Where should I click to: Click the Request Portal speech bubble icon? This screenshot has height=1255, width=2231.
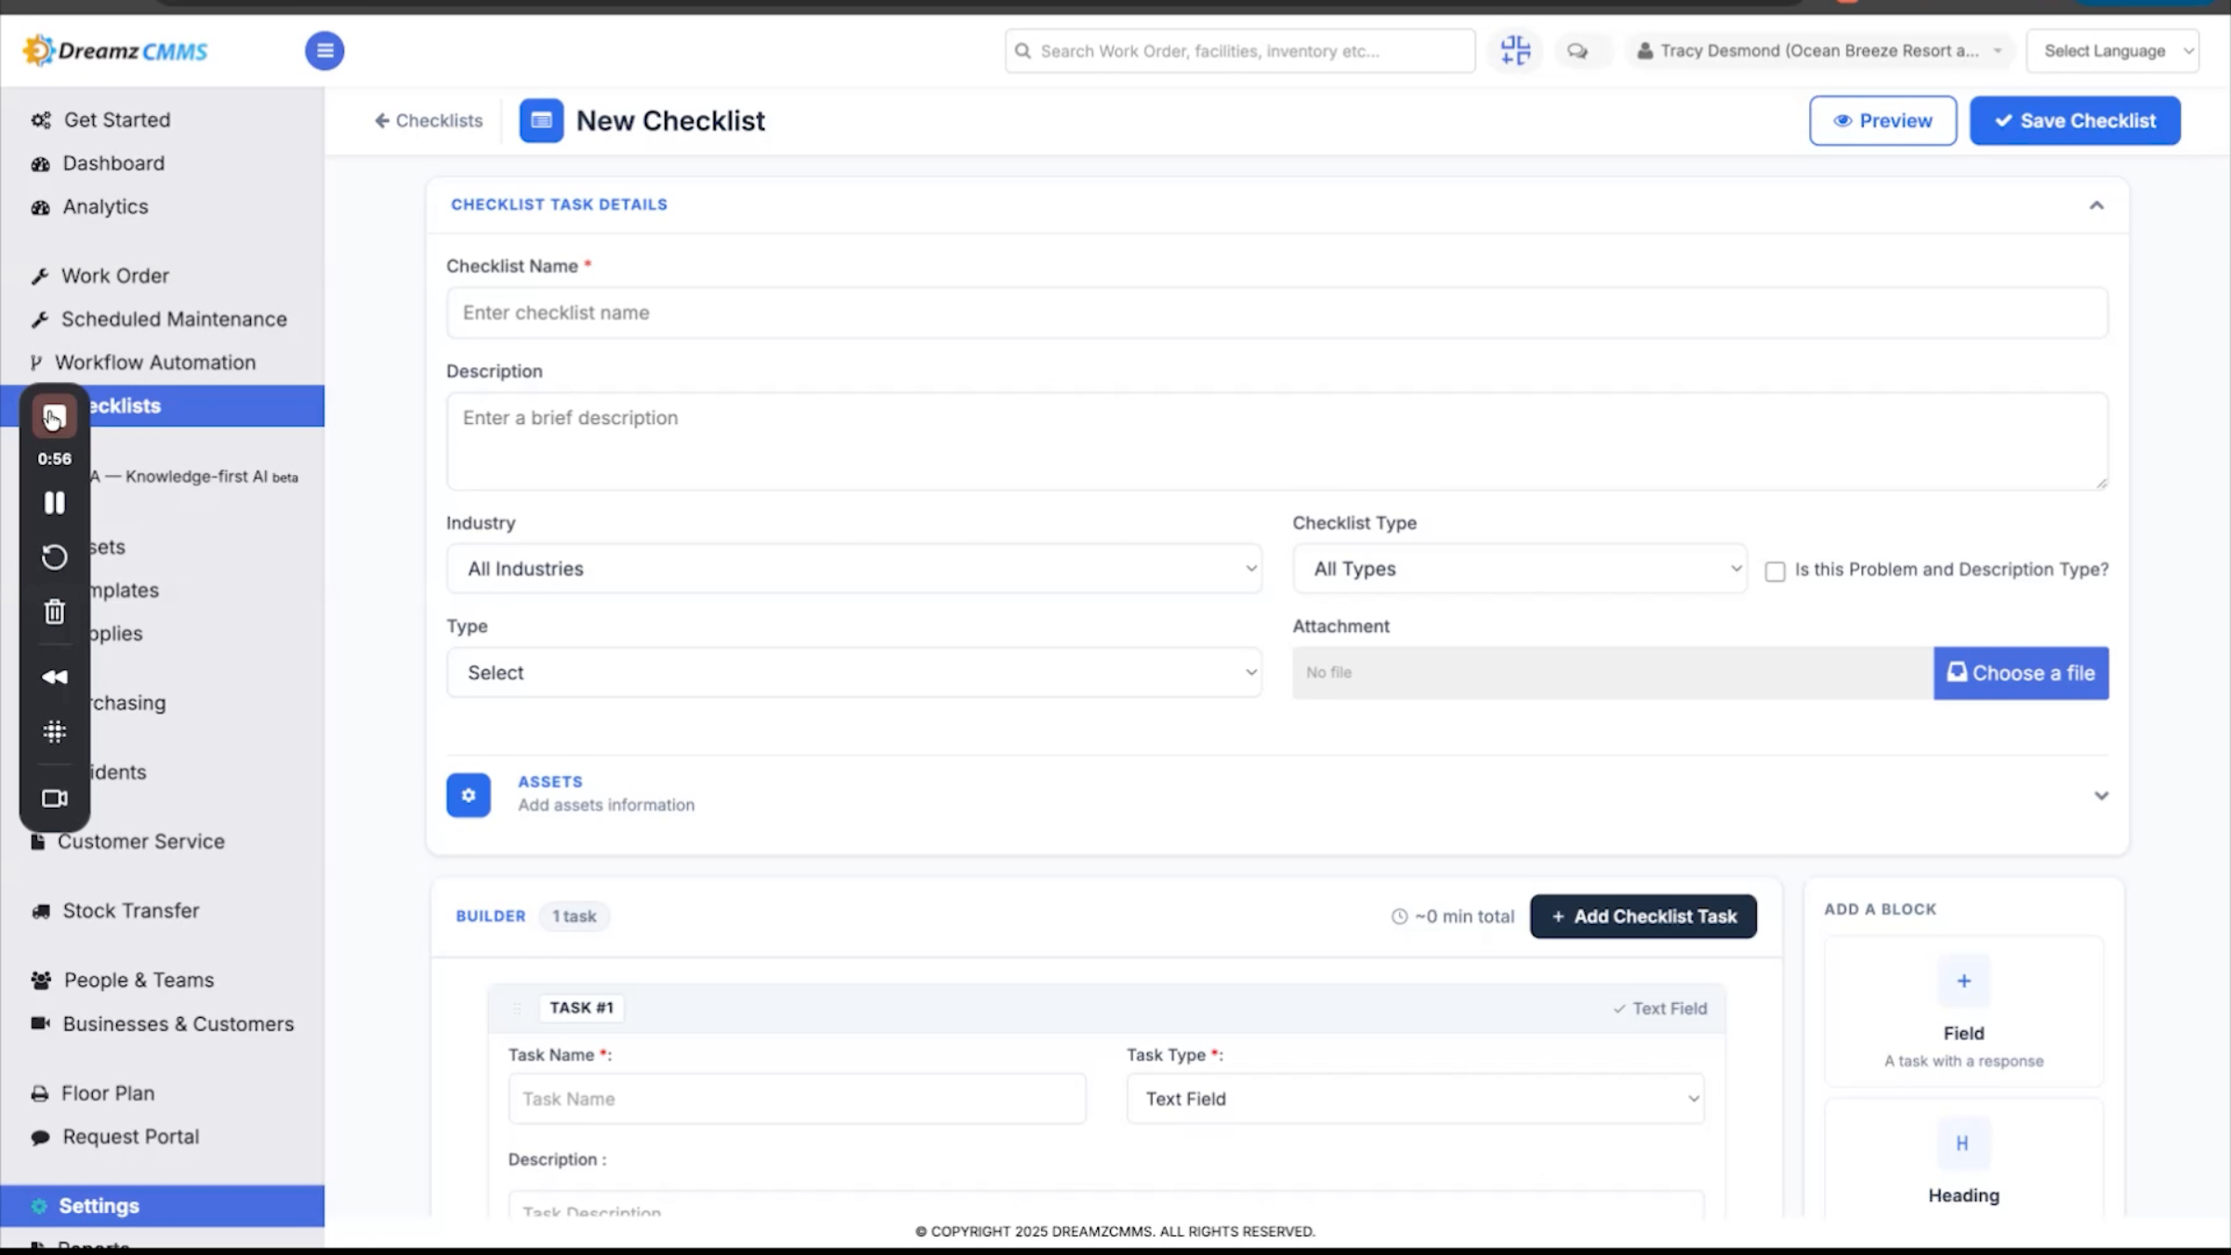(40, 1137)
